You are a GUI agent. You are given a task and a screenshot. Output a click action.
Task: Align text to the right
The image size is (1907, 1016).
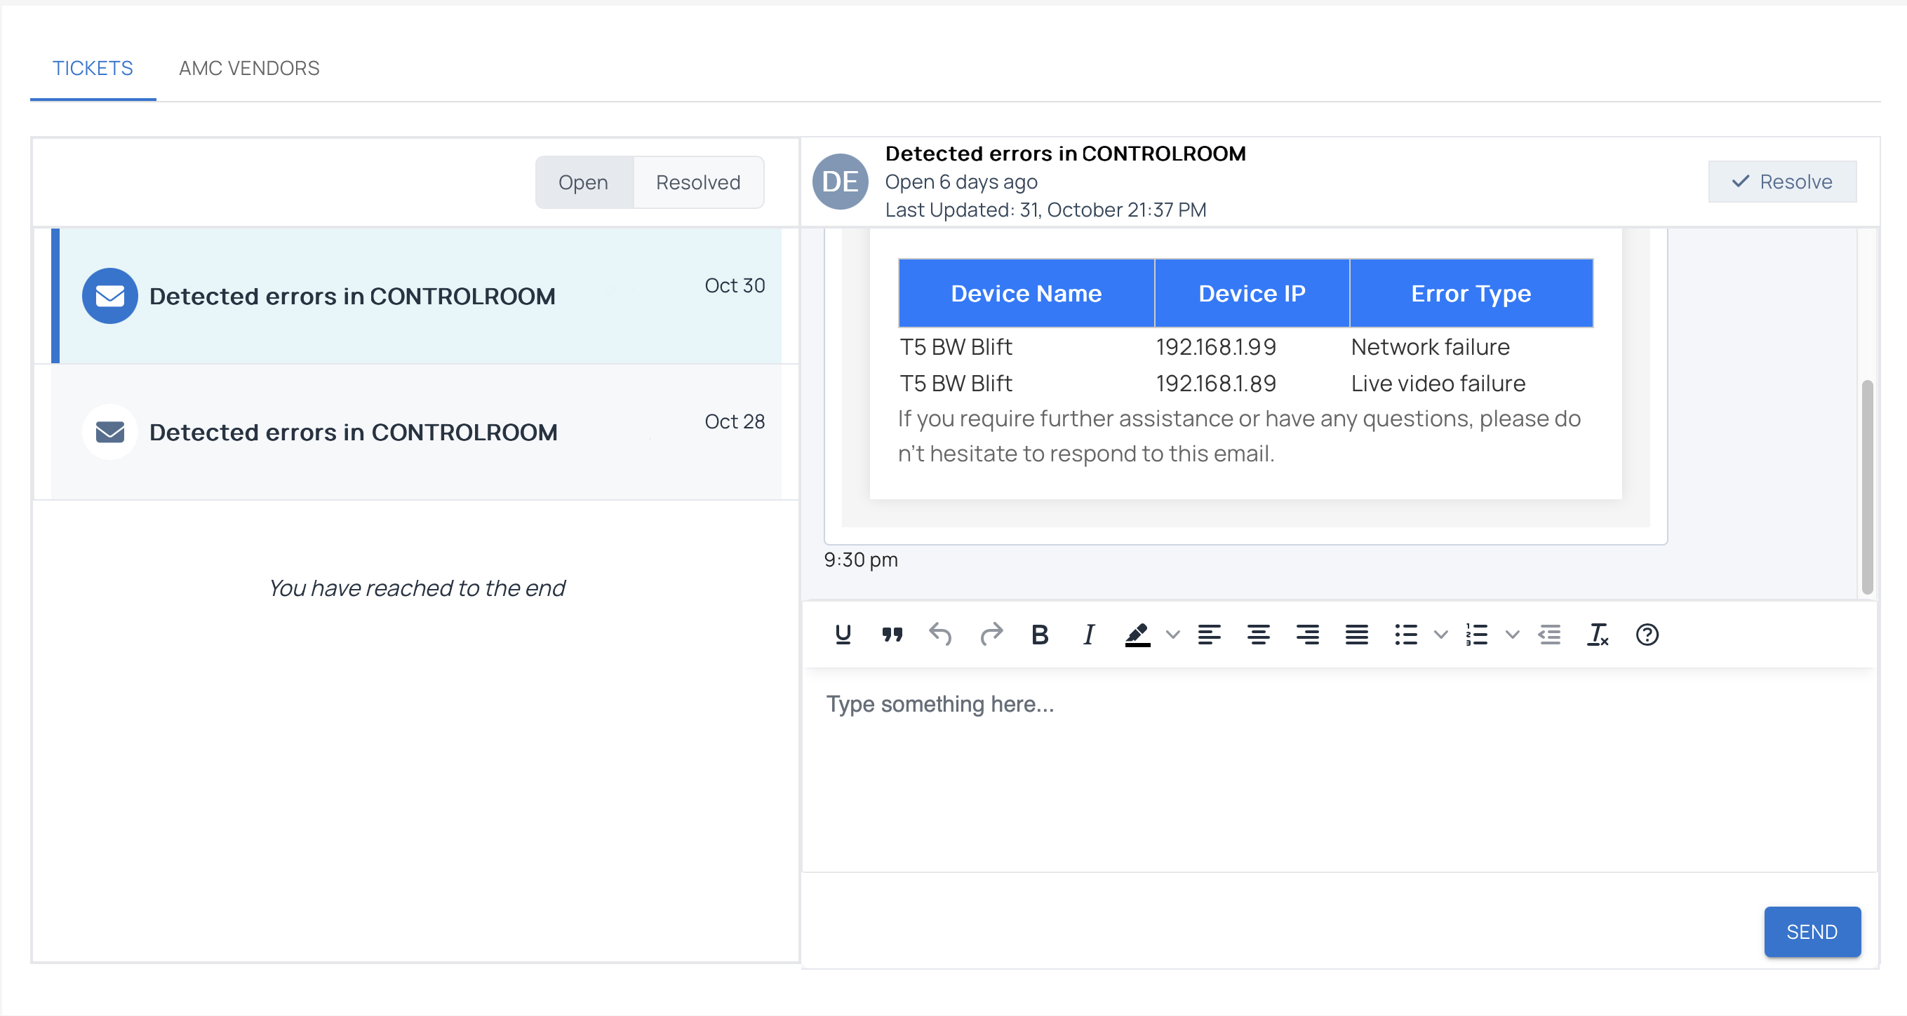1307,634
